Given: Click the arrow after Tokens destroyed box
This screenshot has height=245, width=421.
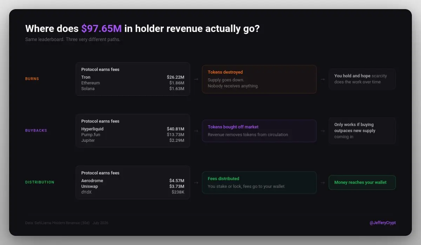Looking at the screenshot, I should click(323, 79).
